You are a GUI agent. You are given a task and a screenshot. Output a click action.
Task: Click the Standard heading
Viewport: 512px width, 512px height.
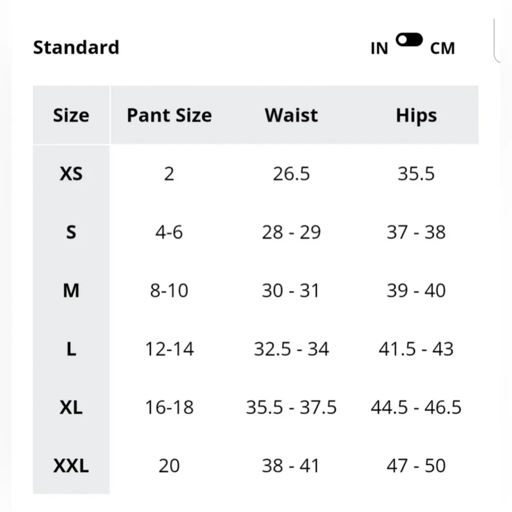pos(76,48)
